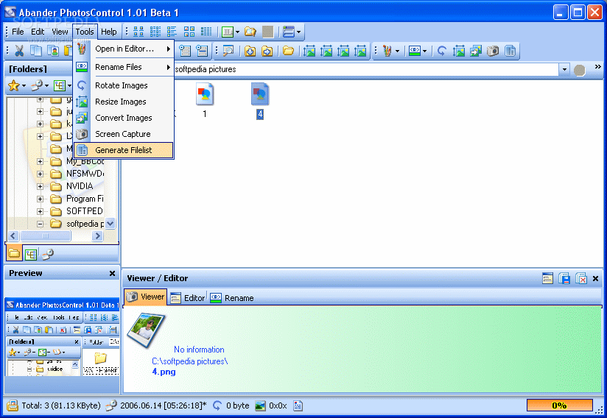
Task: Click the gray circle button beside path field
Action: 580,71
